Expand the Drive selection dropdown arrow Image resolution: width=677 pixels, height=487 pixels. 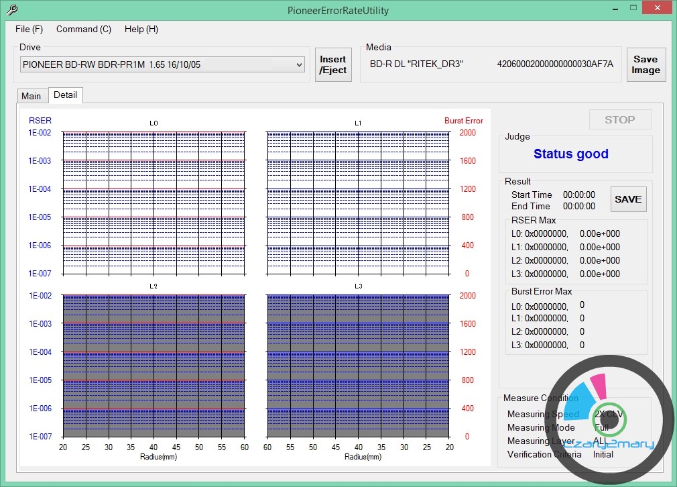[299, 64]
